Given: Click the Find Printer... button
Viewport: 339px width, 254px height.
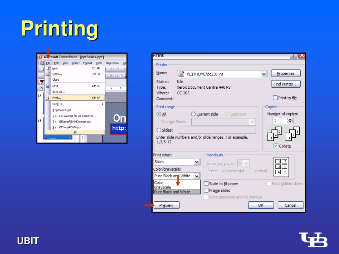Looking at the screenshot, I should point(286,84).
